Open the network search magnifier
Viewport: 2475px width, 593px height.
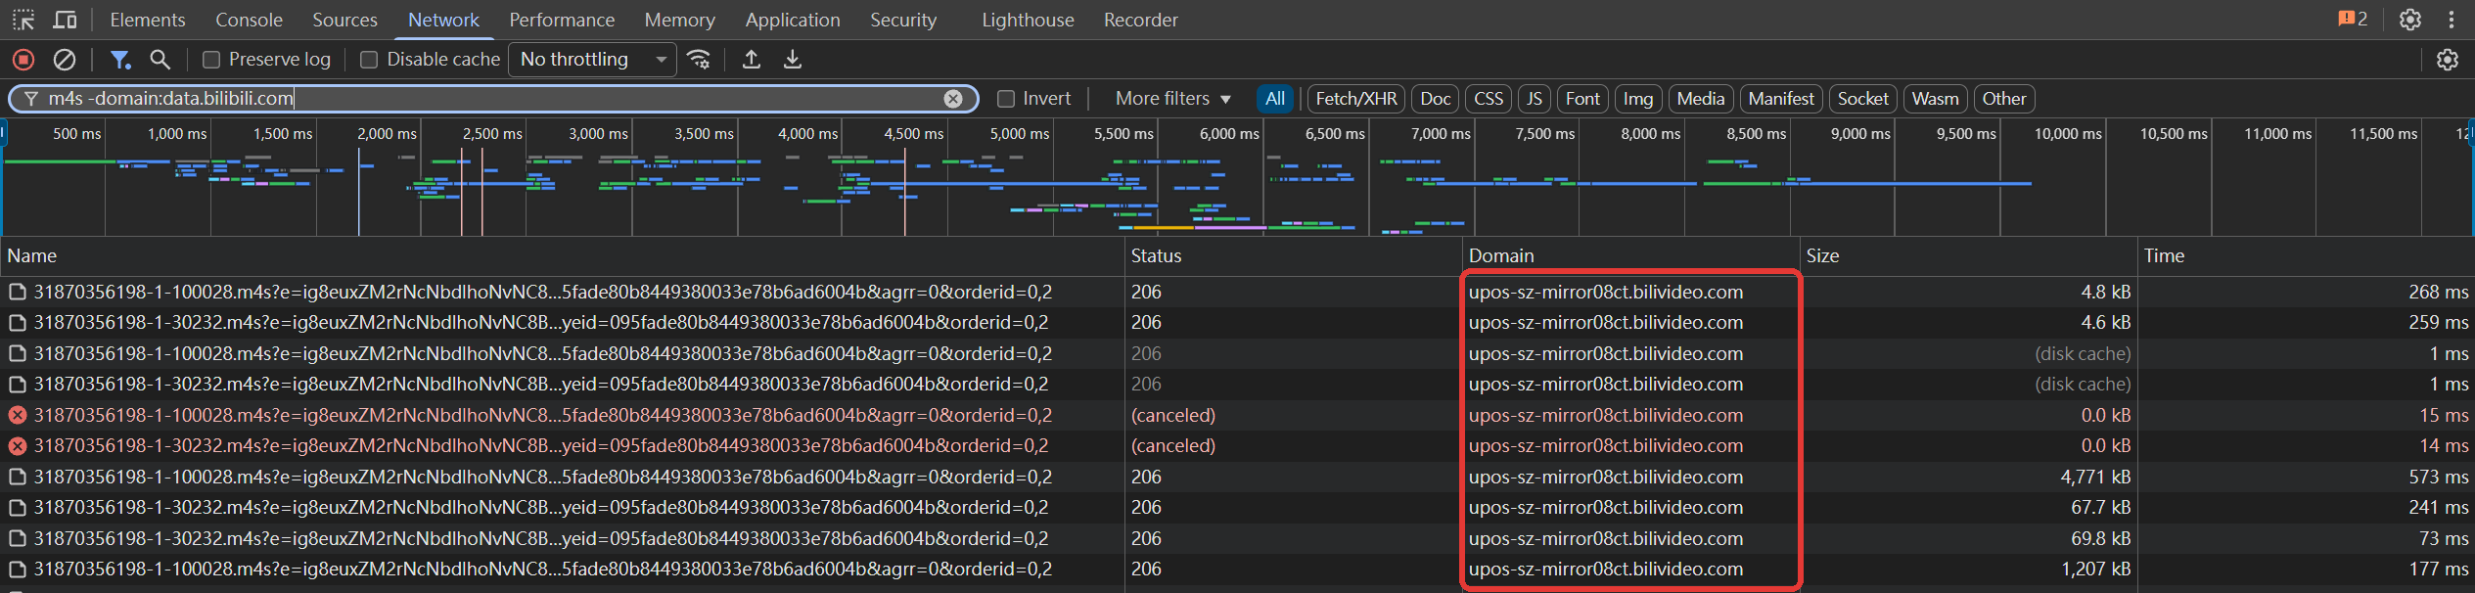coord(160,60)
